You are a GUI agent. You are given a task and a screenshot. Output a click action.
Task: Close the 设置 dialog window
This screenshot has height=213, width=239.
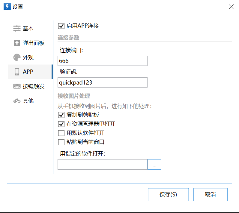(231, 7)
